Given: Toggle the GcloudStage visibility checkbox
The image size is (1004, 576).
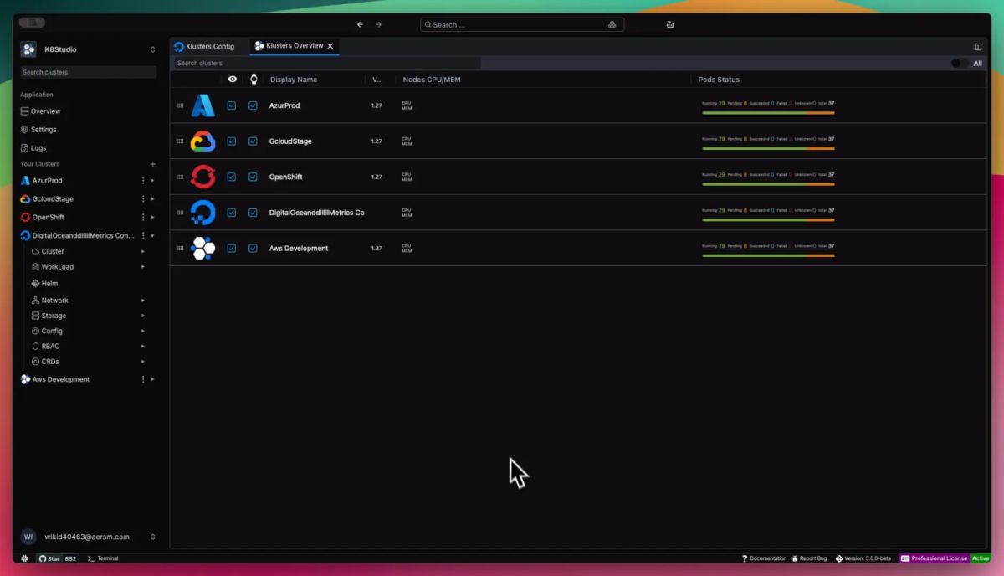Looking at the screenshot, I should pyautogui.click(x=232, y=141).
